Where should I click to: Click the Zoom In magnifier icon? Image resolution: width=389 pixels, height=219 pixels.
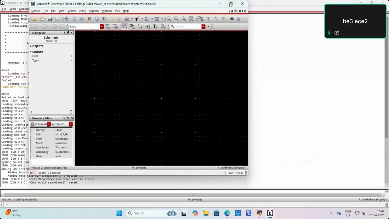pos(169,19)
